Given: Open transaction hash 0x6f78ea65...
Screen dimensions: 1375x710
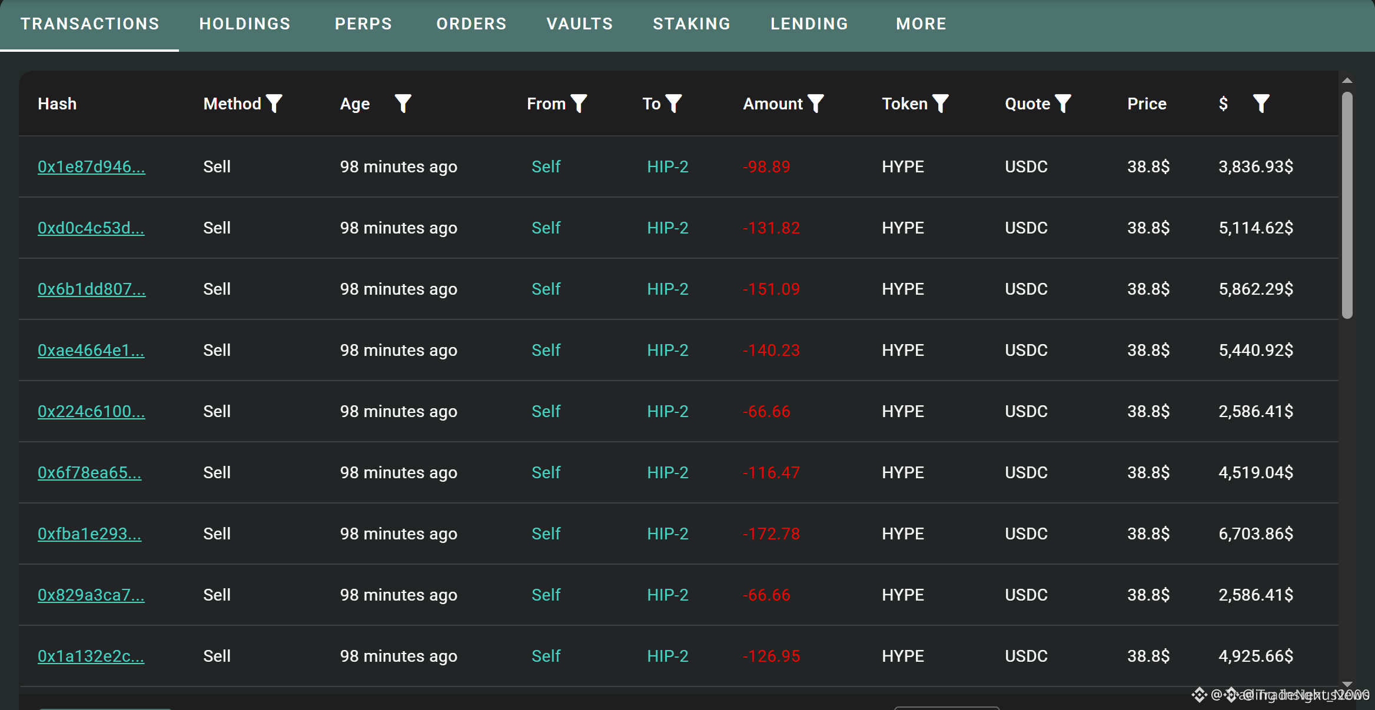Looking at the screenshot, I should pyautogui.click(x=89, y=472).
